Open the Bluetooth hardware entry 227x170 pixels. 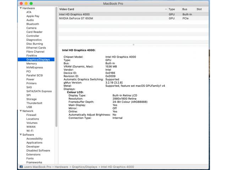(33, 24)
